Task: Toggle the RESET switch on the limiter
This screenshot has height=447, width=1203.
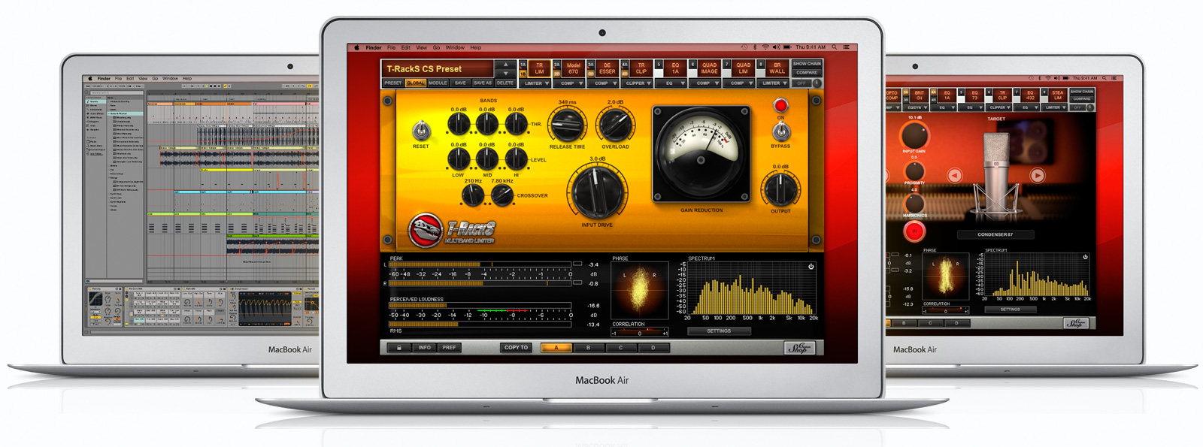Action: [421, 132]
